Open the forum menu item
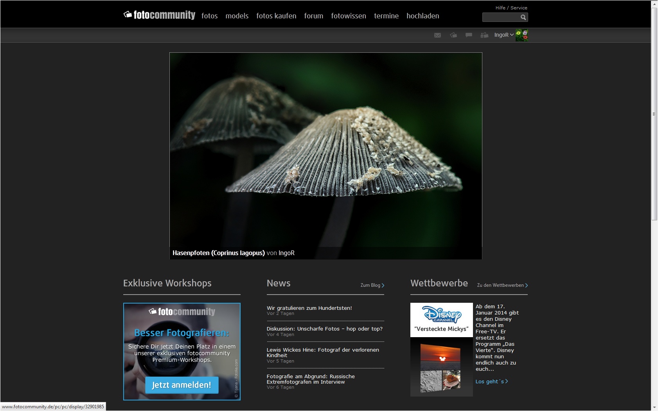Image resolution: width=658 pixels, height=411 pixels. pyautogui.click(x=314, y=16)
